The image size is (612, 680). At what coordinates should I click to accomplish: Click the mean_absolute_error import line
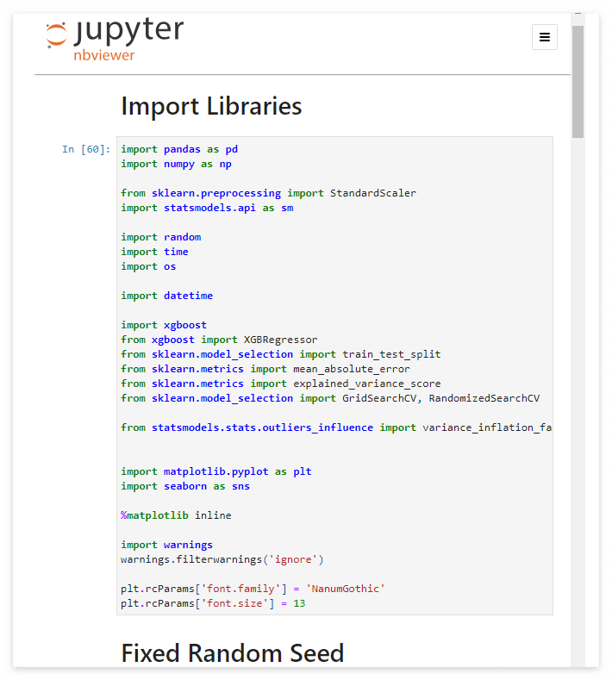pyautogui.click(x=265, y=369)
